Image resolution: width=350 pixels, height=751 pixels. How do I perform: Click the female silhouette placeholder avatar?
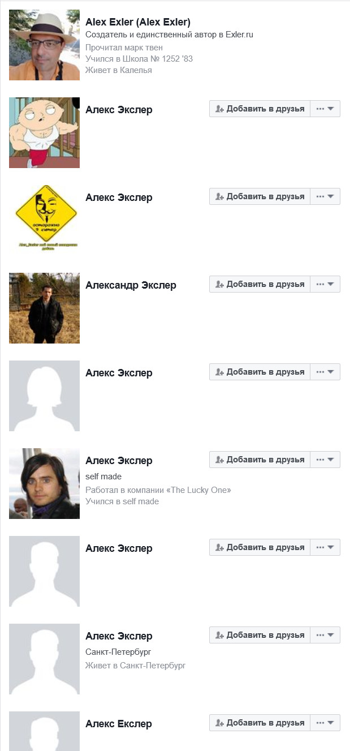tap(44, 396)
